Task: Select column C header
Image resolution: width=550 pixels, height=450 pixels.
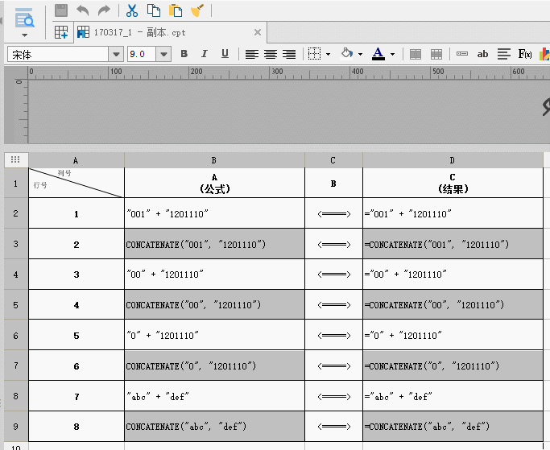Action: [333, 160]
